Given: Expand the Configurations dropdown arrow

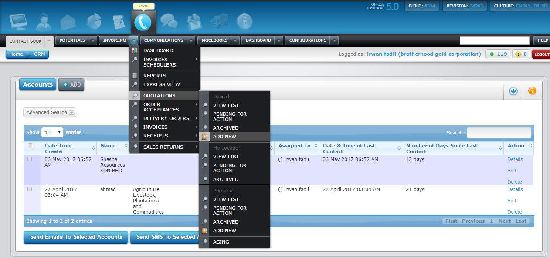Looking at the screenshot, I should click(x=334, y=40).
